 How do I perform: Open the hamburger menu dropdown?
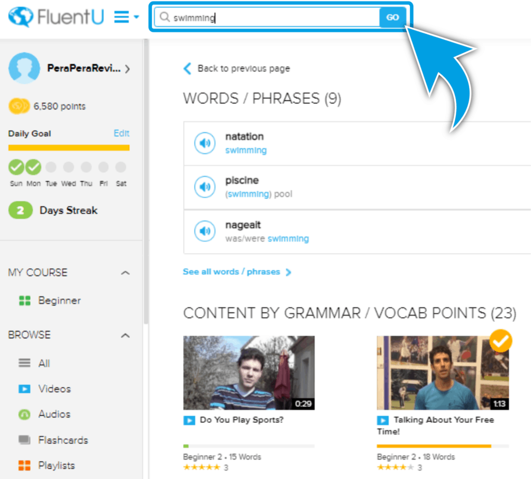(x=127, y=17)
